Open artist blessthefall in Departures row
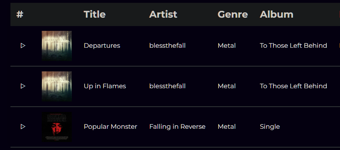340x150 pixels. (x=168, y=45)
